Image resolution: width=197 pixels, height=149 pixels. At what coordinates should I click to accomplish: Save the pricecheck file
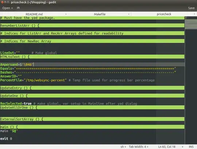point(191,8)
